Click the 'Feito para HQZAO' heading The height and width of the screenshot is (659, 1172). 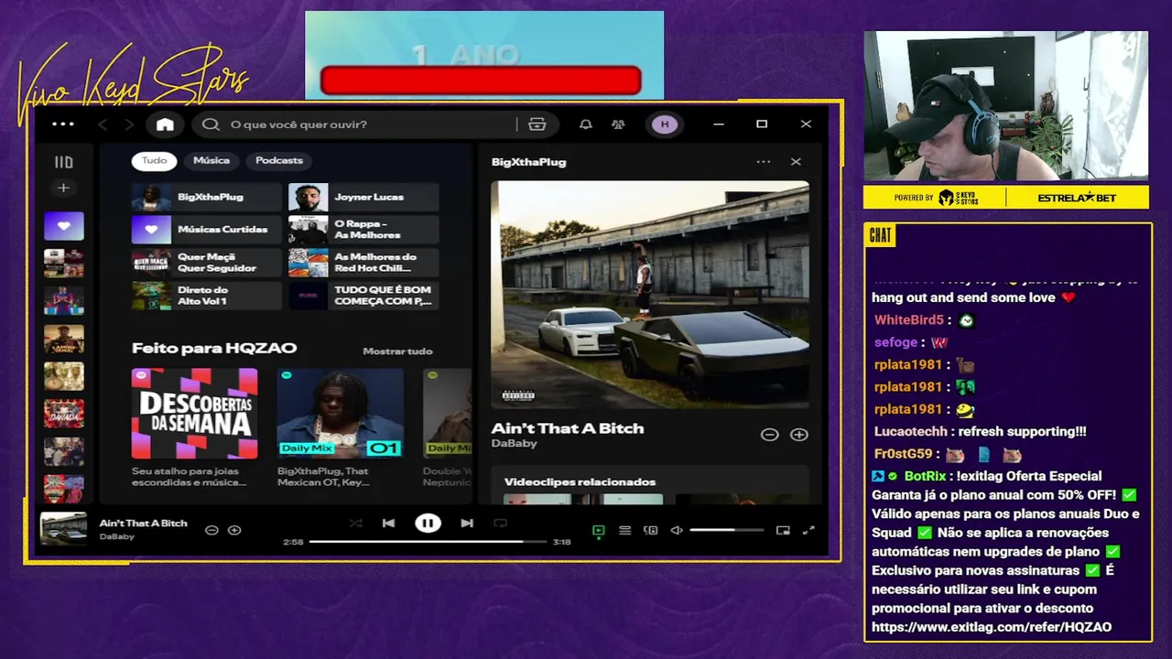[214, 348]
